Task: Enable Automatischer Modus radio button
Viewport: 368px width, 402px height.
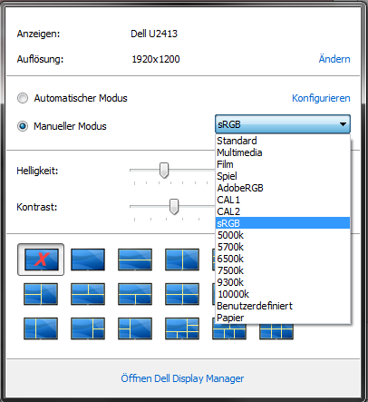Action: pos(23,98)
